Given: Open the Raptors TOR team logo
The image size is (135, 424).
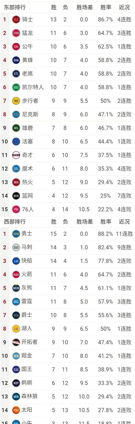Looking at the screenshot, I should coord(16,33).
